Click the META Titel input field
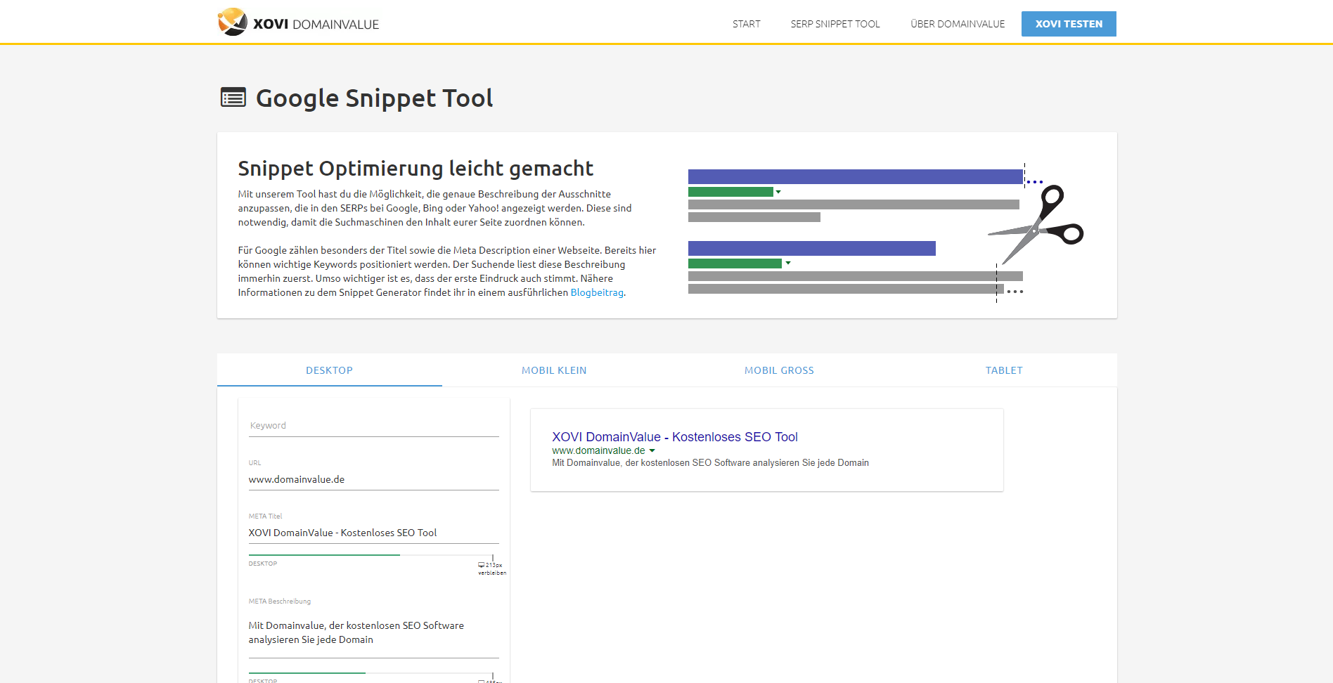This screenshot has height=683, width=1333. (373, 533)
